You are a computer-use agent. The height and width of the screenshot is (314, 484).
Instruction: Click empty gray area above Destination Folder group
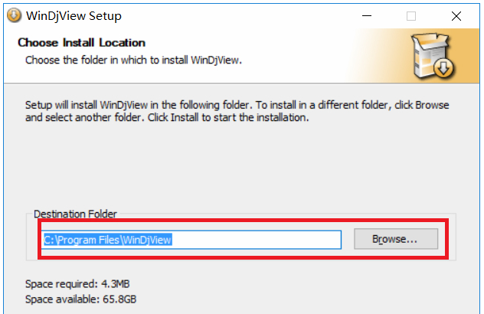pyautogui.click(x=237, y=168)
